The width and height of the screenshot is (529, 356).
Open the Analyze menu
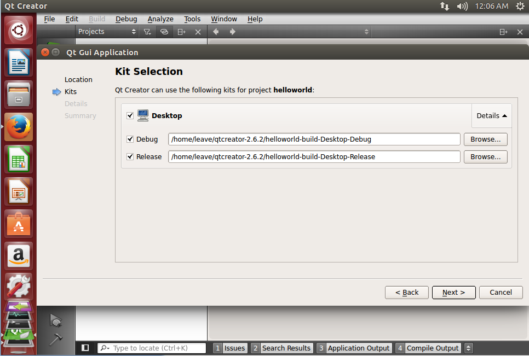(x=160, y=19)
